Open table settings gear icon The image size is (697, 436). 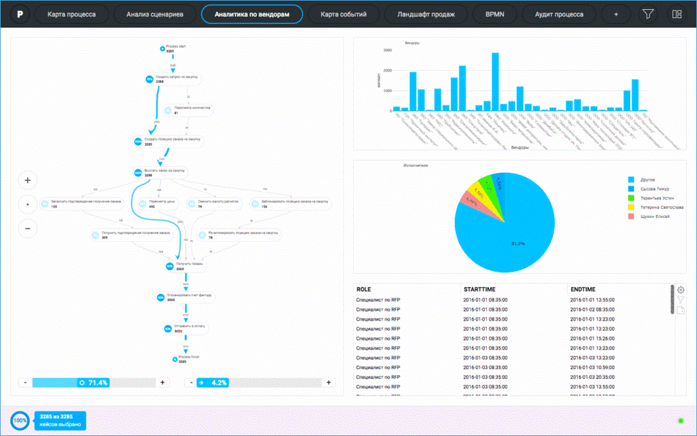[x=681, y=290]
